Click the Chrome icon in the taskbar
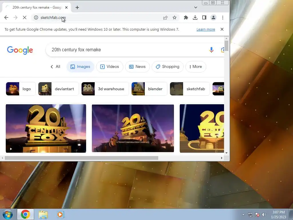 click(25, 214)
